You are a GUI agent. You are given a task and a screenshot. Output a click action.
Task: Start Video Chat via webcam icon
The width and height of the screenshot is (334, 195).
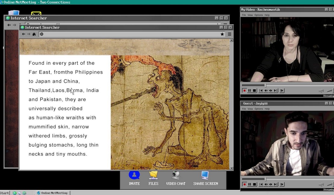tap(176, 175)
